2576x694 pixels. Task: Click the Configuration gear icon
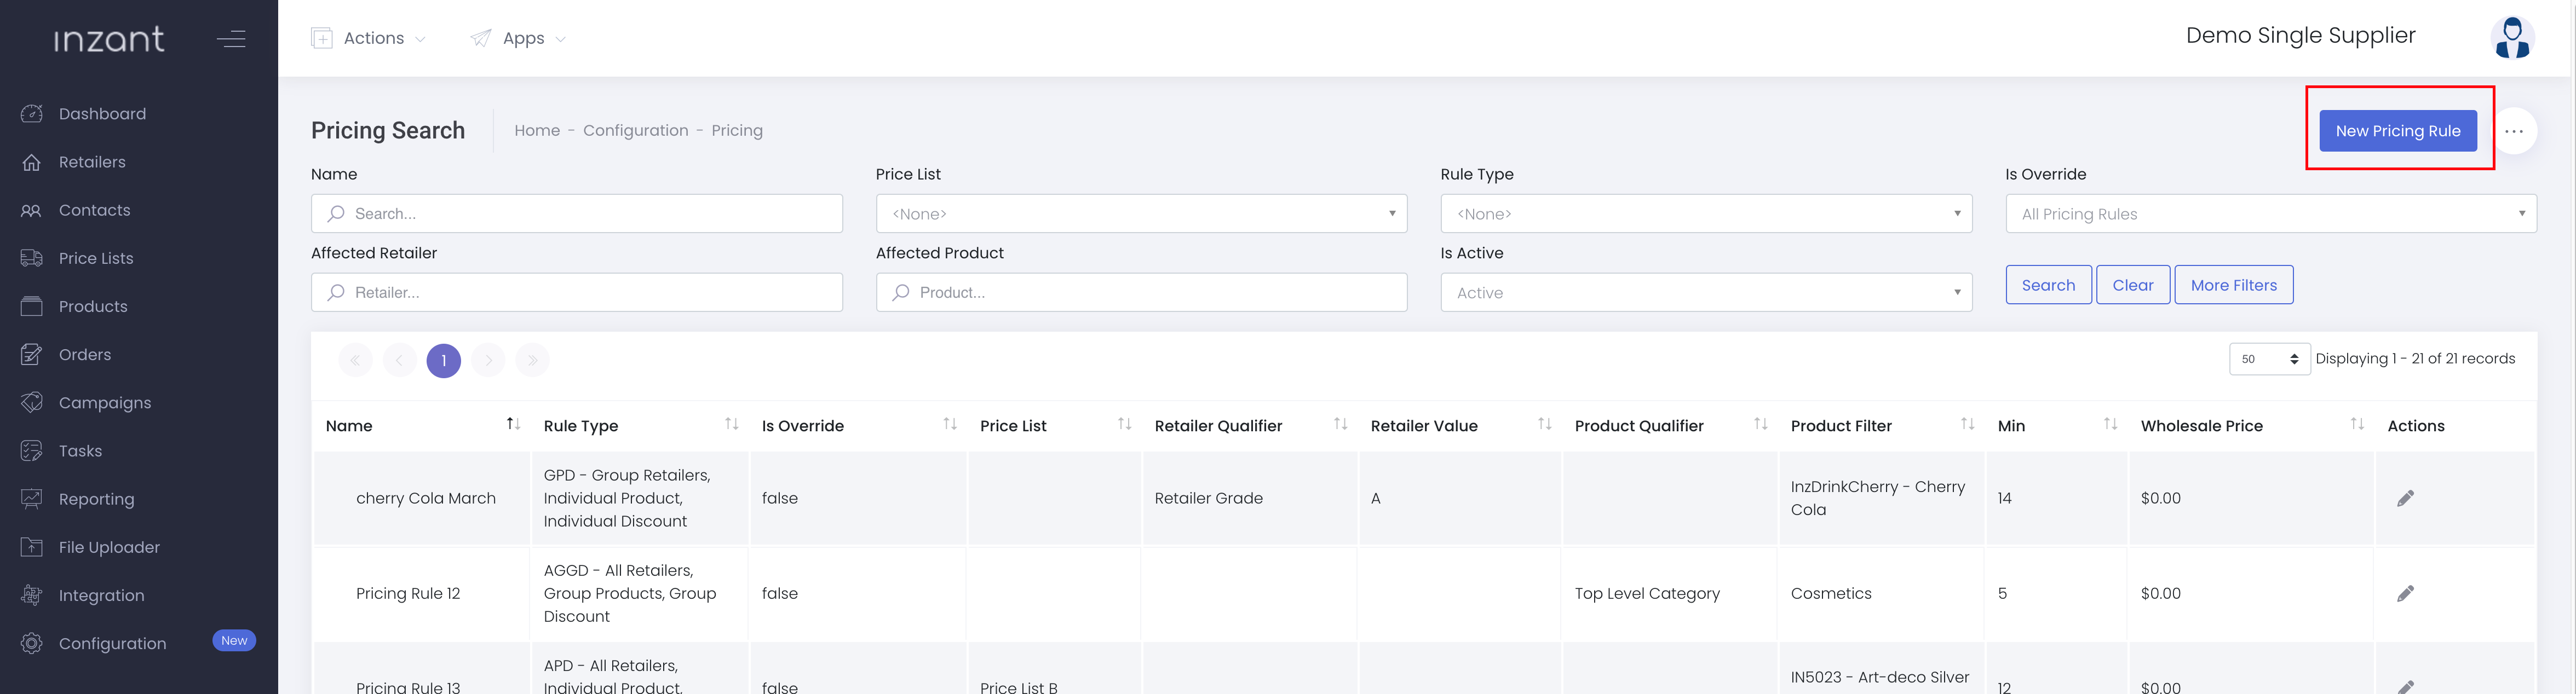(32, 643)
